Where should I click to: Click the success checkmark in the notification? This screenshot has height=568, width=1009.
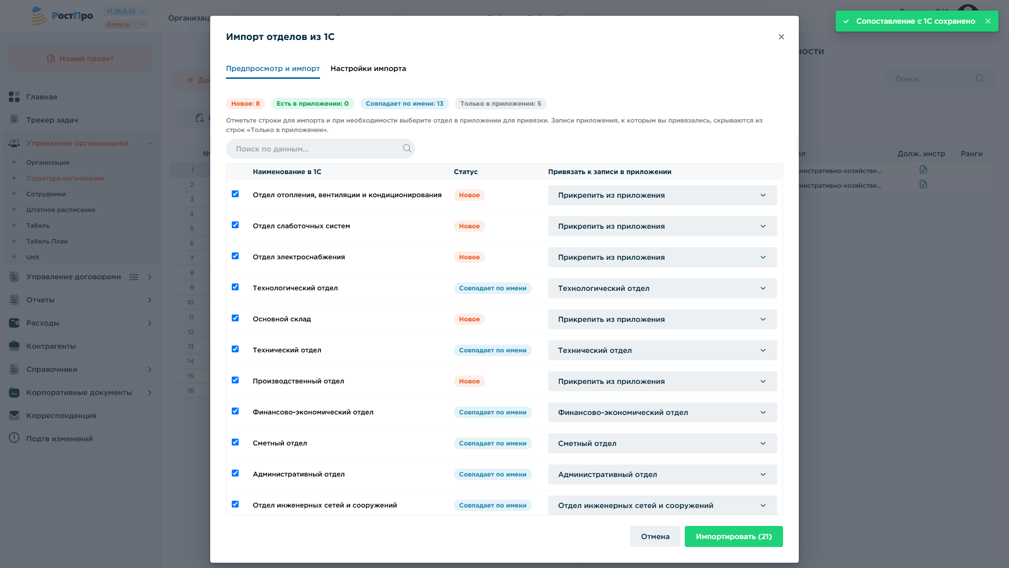click(x=846, y=22)
